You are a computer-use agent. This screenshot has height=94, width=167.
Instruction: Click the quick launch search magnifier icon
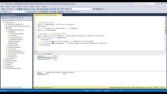[155, 3]
